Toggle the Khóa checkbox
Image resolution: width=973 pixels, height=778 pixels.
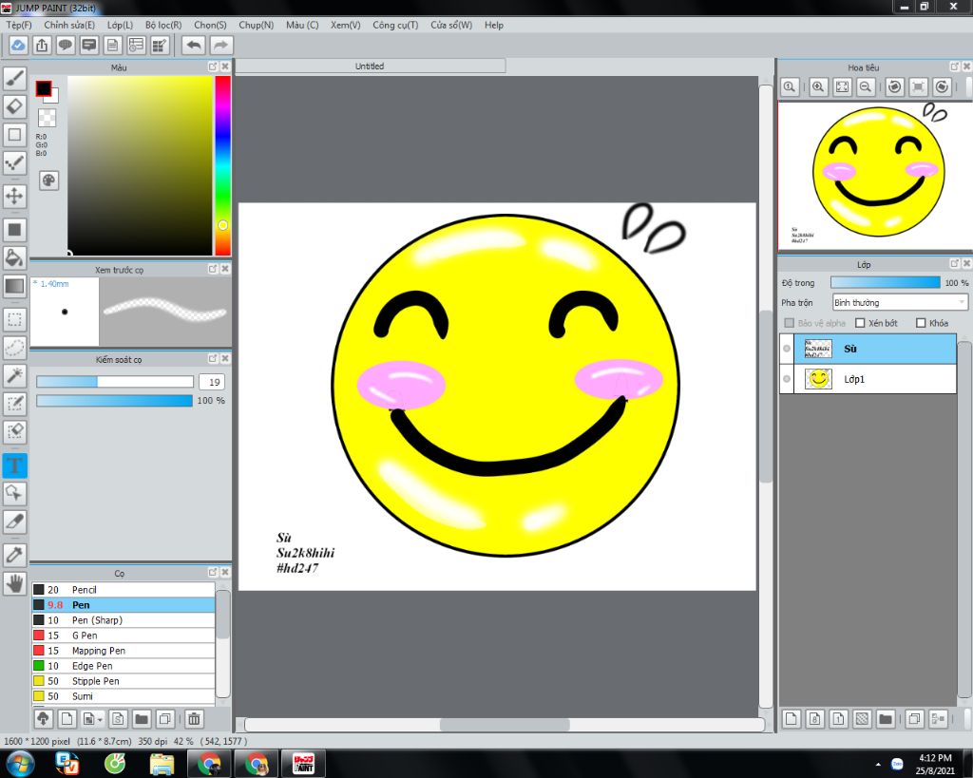pyautogui.click(x=921, y=323)
